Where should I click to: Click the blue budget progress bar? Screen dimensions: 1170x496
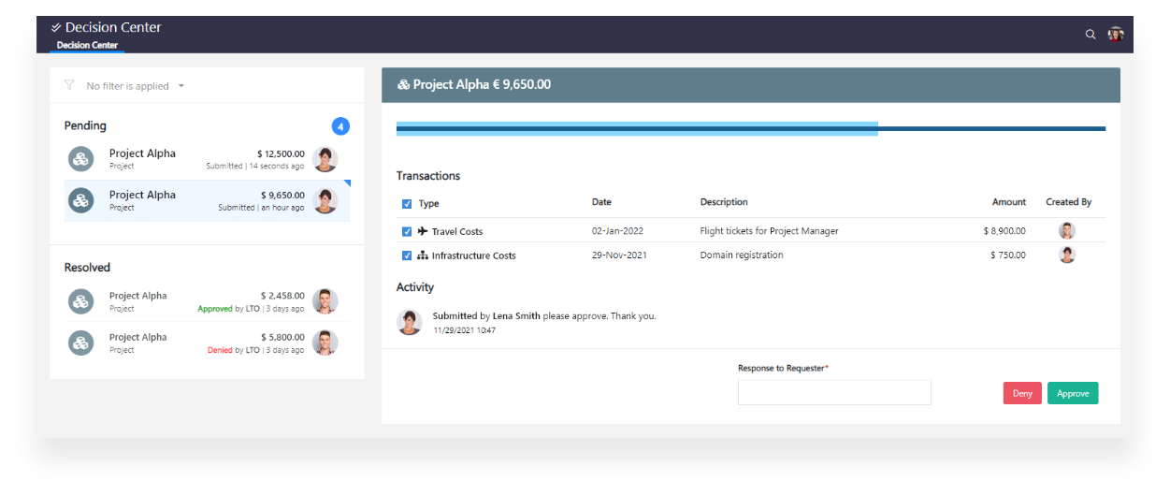(x=636, y=128)
